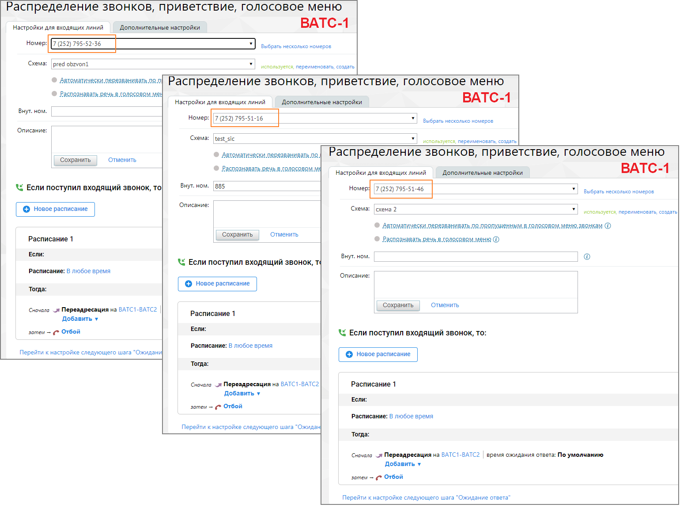691x519 pixels.
Task: Click the red hang-up icon before Отбой in the 795-51-46 window
Action: [379, 477]
